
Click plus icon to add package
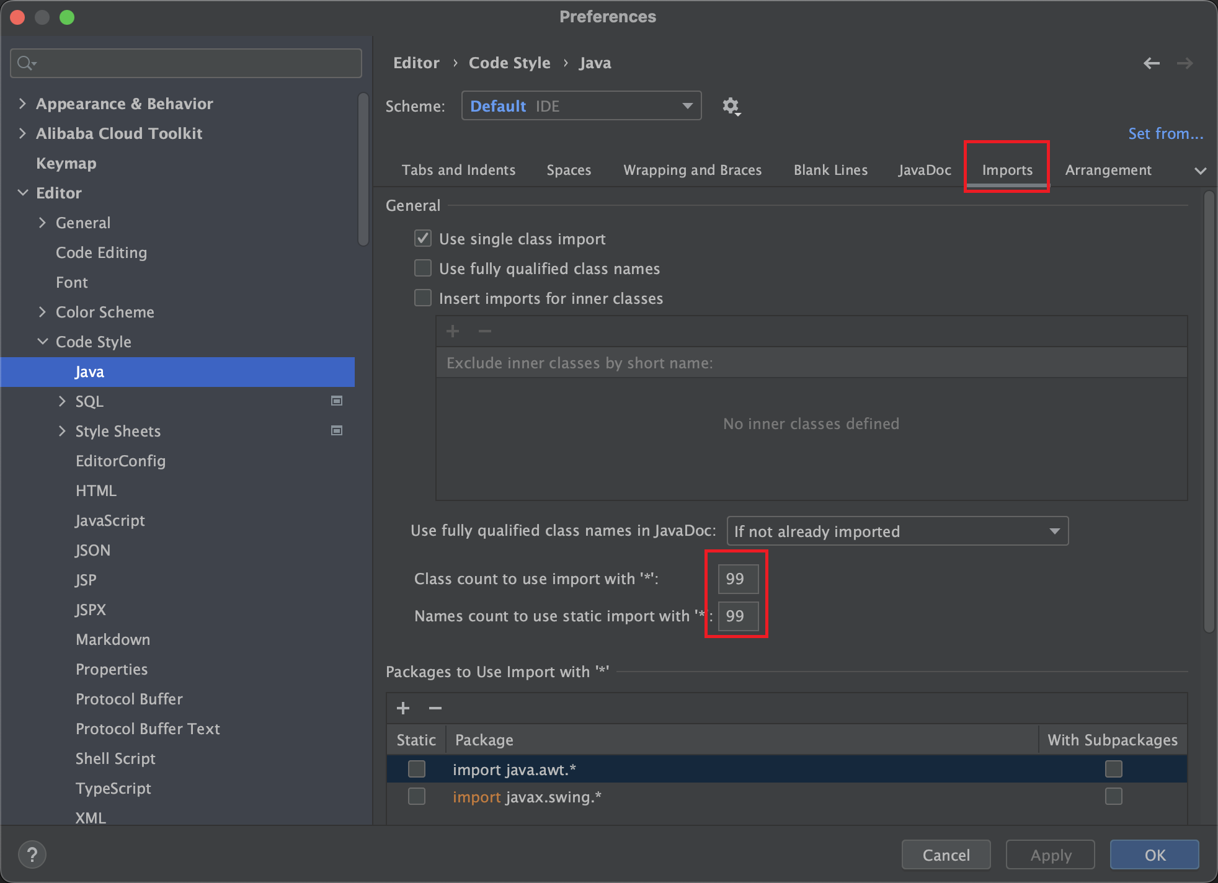pos(403,708)
